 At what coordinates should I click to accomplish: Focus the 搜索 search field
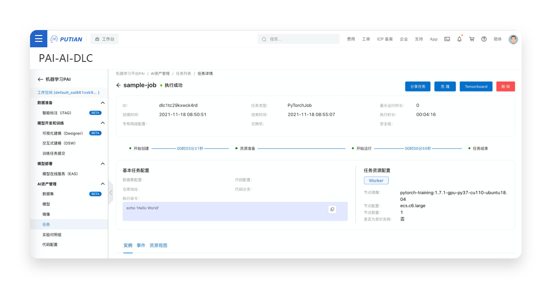(299, 39)
